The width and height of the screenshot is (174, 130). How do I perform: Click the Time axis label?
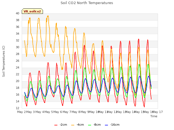pos(154,116)
